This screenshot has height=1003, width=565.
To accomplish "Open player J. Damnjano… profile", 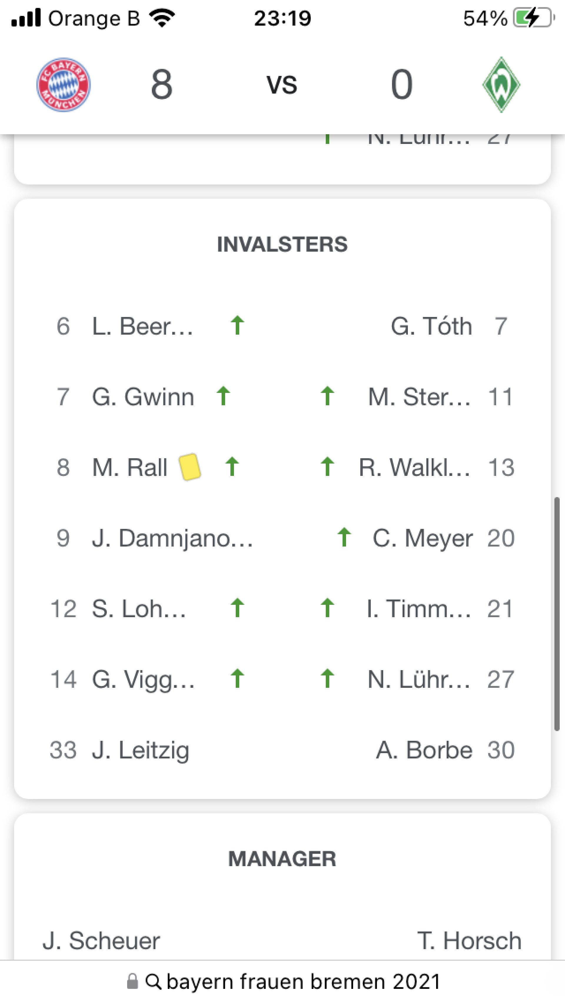I will 172,538.
